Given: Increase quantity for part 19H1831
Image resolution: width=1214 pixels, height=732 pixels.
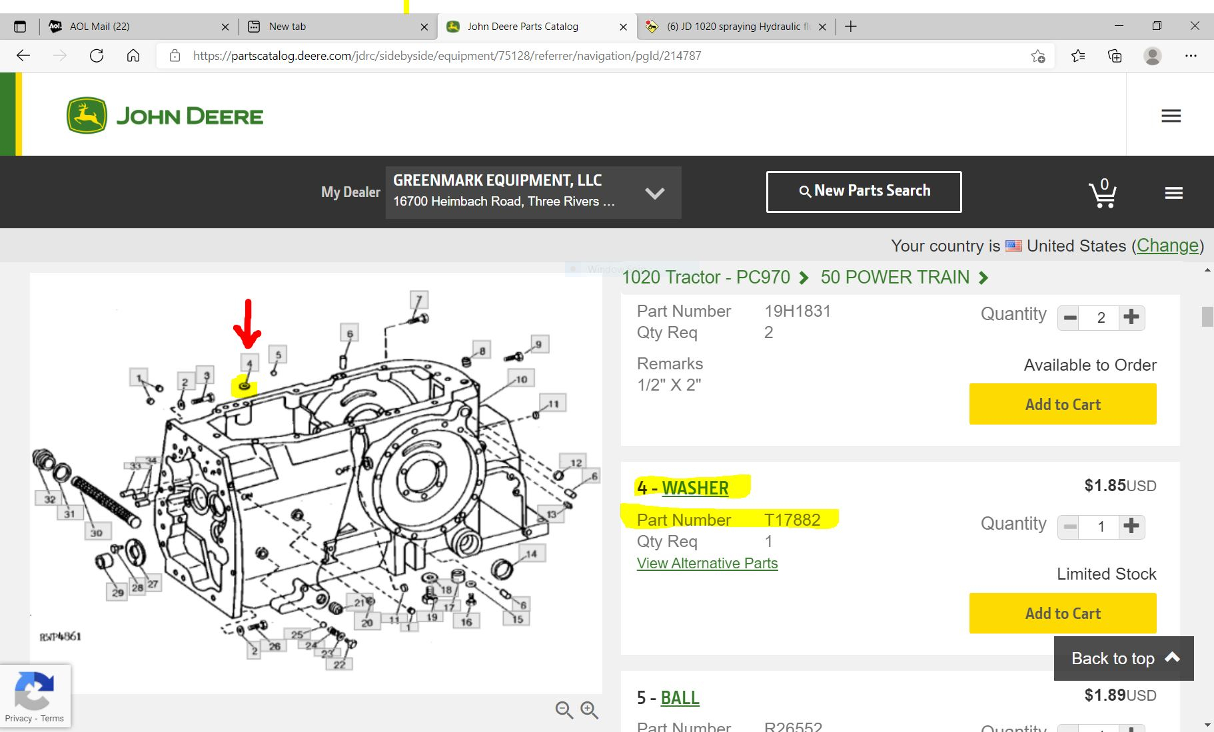Looking at the screenshot, I should [x=1131, y=317].
